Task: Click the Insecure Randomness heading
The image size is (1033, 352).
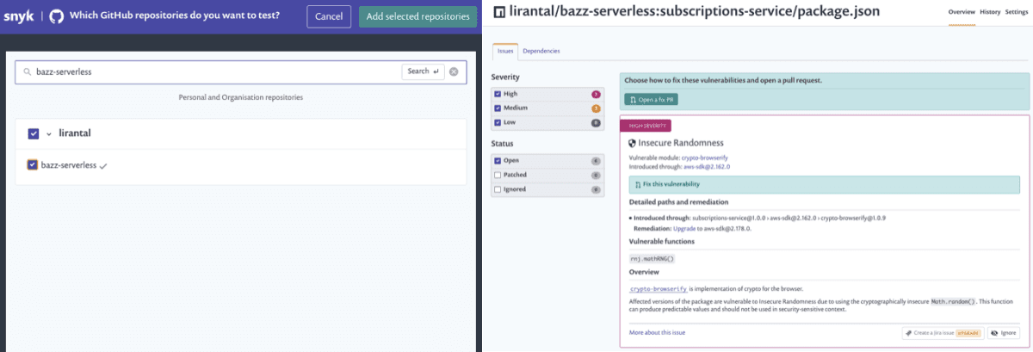Action: click(x=681, y=143)
